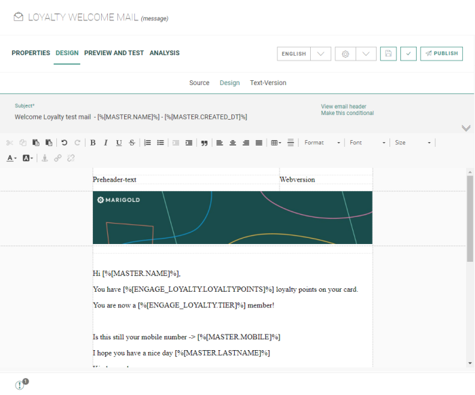Viewport: 475px width, 395px height.
Task: Toggle strikethrough formatting
Action: [132, 143]
